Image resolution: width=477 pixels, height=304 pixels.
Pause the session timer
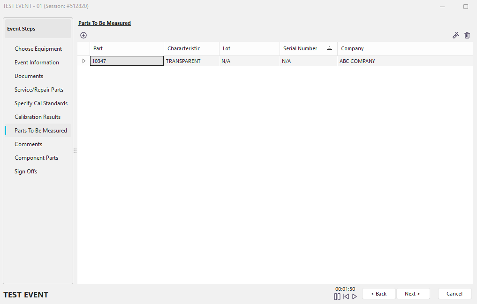pos(337,296)
